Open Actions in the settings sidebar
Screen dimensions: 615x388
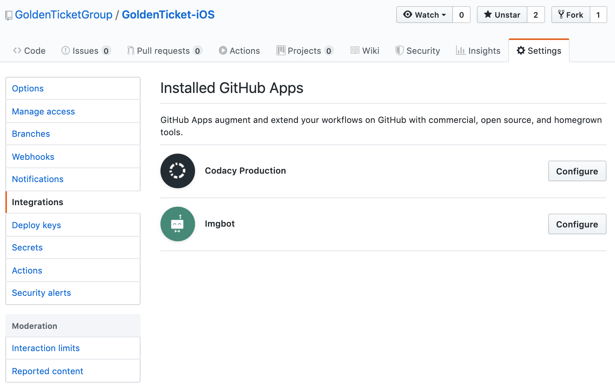pos(73,270)
